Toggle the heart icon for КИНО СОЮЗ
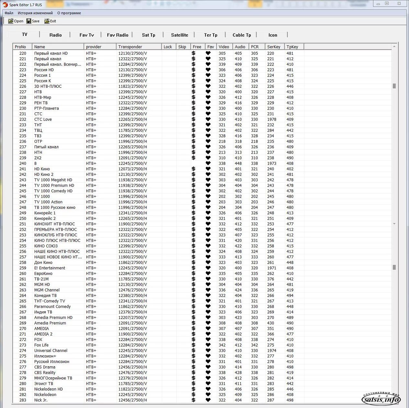 (x=208, y=246)
